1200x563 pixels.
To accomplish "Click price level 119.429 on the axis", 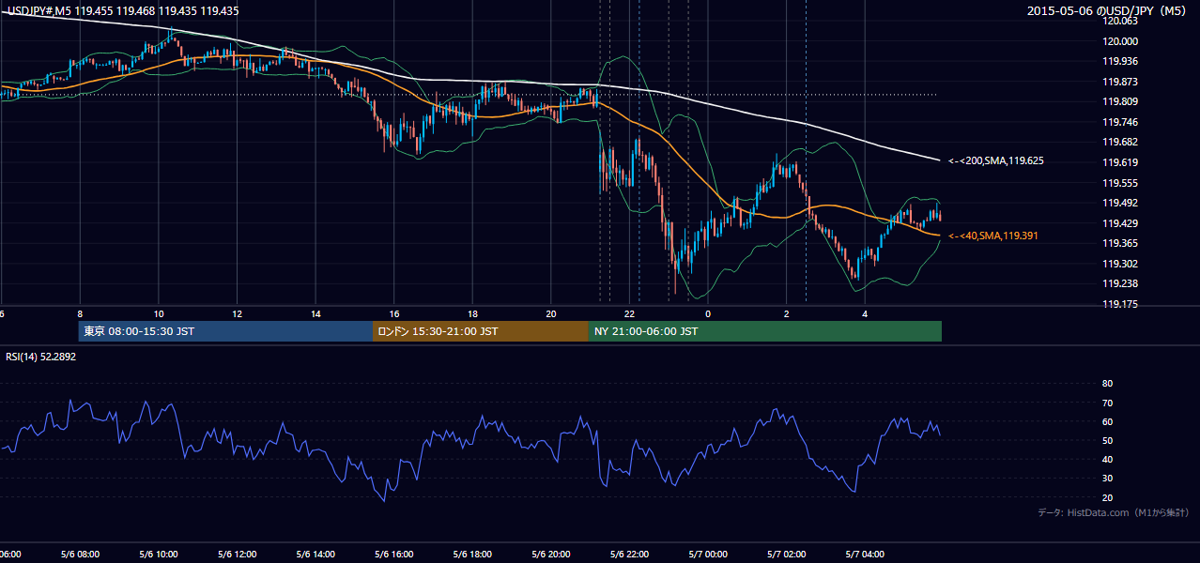I will (1120, 223).
